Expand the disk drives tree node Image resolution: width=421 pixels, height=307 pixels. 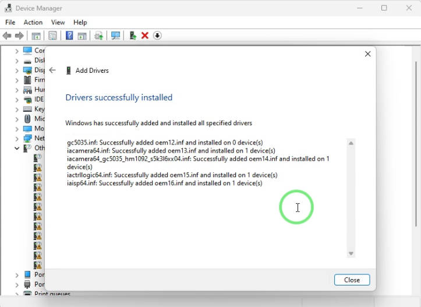pyautogui.click(x=17, y=61)
